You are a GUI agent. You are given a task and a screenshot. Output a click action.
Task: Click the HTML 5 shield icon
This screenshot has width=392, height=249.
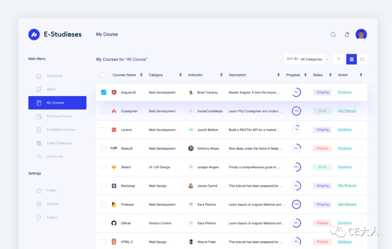[114, 242]
